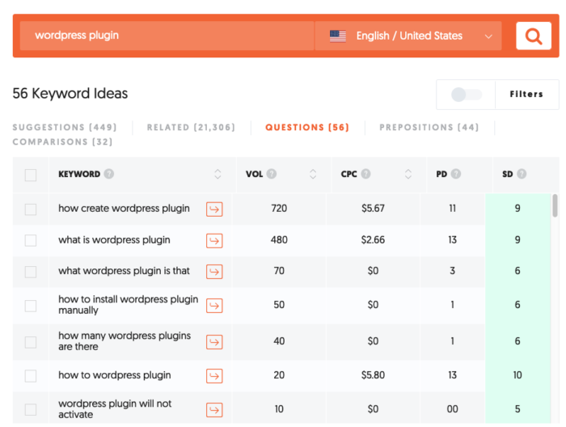Click the keyword 'how to install wordpress plugin manually'

tap(128, 305)
